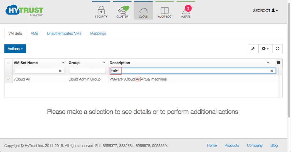Click the VM Set Name filter field
This screenshot has height=152, width=291.
point(40,71)
